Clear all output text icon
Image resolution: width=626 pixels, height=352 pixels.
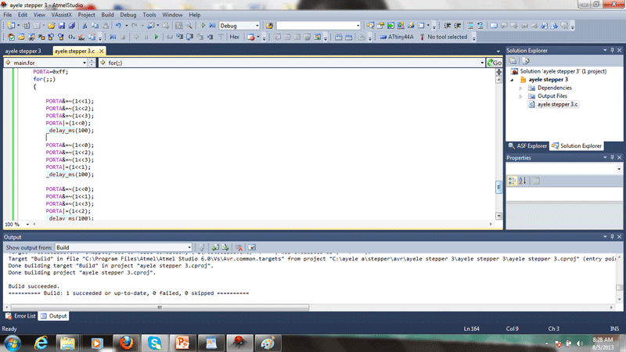coord(239,247)
